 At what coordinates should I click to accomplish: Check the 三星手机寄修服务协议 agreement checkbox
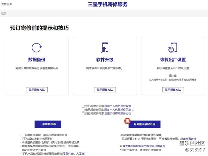(83, 113)
